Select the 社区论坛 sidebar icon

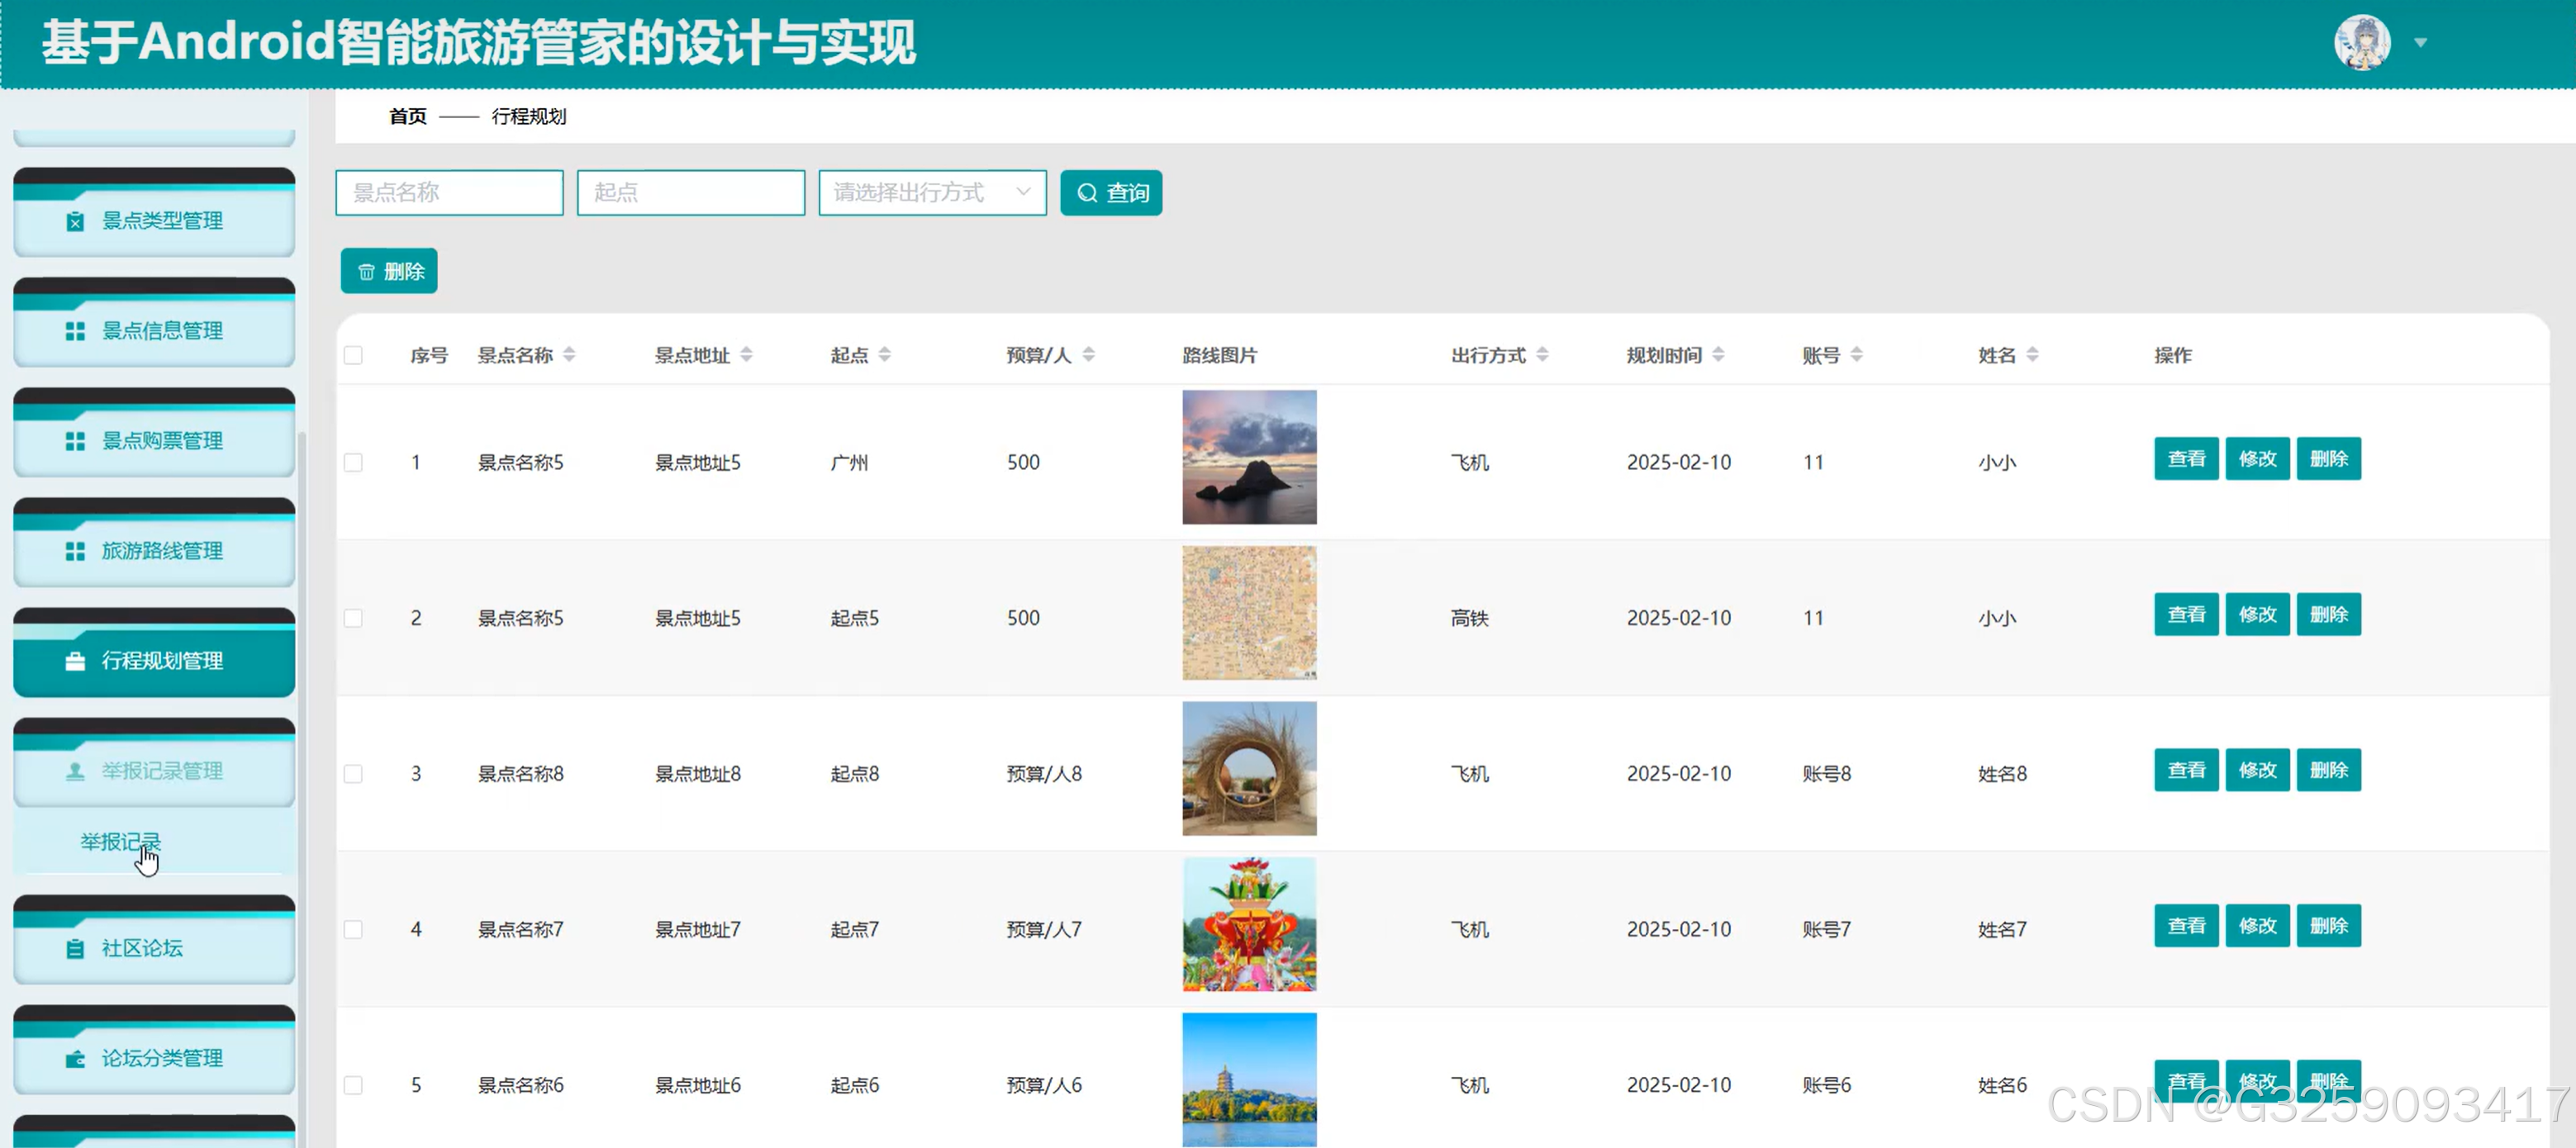point(75,948)
